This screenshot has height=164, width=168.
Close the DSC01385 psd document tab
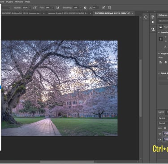tap(44, 13)
